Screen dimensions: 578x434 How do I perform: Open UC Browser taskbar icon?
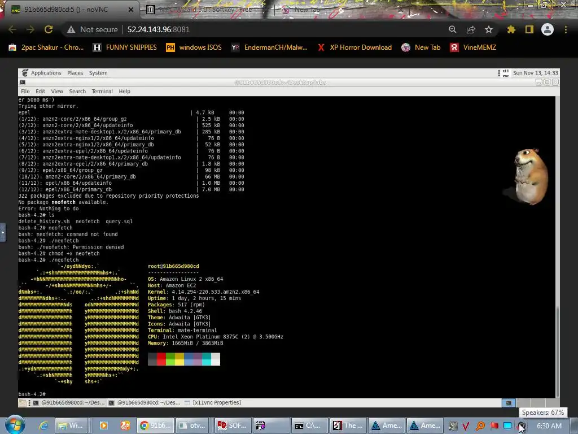pos(125,426)
